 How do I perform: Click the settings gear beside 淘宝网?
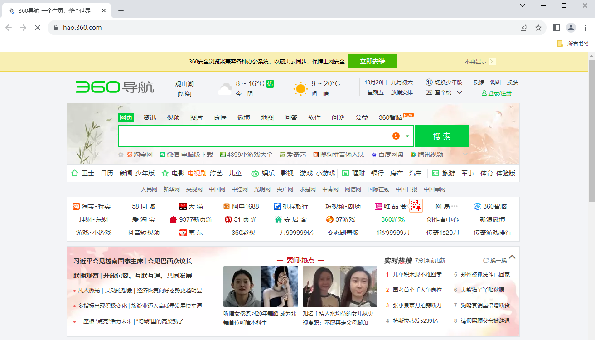[x=121, y=155]
